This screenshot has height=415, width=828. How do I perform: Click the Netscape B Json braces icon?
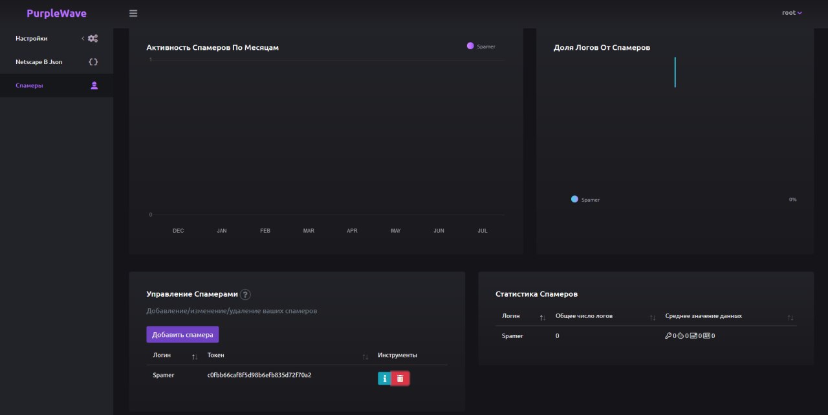93,62
